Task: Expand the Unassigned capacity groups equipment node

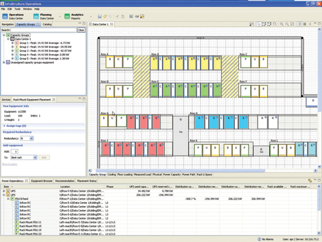Action: click(4, 62)
